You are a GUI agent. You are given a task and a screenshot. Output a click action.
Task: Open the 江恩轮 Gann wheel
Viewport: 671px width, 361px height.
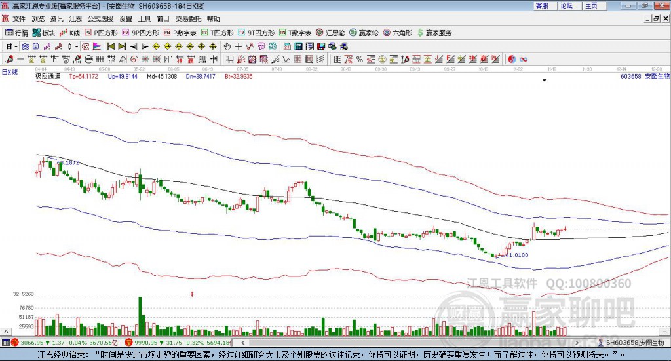pos(330,33)
